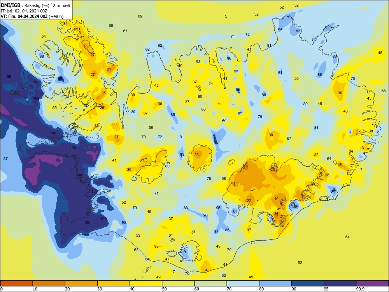Screen dimensions: 389x292
Task: Click the map value '87' at the west edge
Action: pos(5,159)
